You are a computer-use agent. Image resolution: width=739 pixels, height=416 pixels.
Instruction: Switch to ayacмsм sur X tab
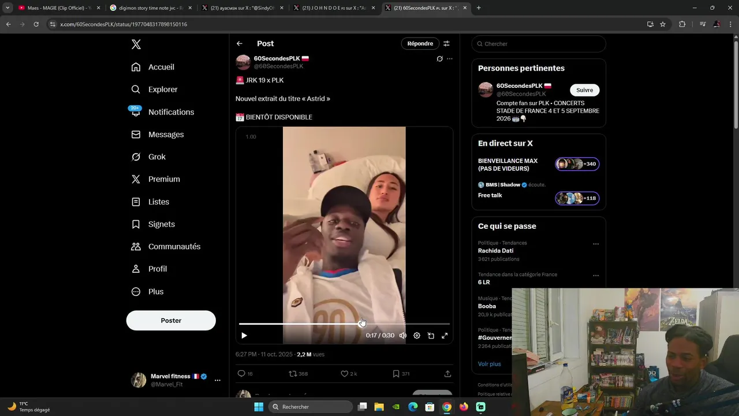pos(242,8)
